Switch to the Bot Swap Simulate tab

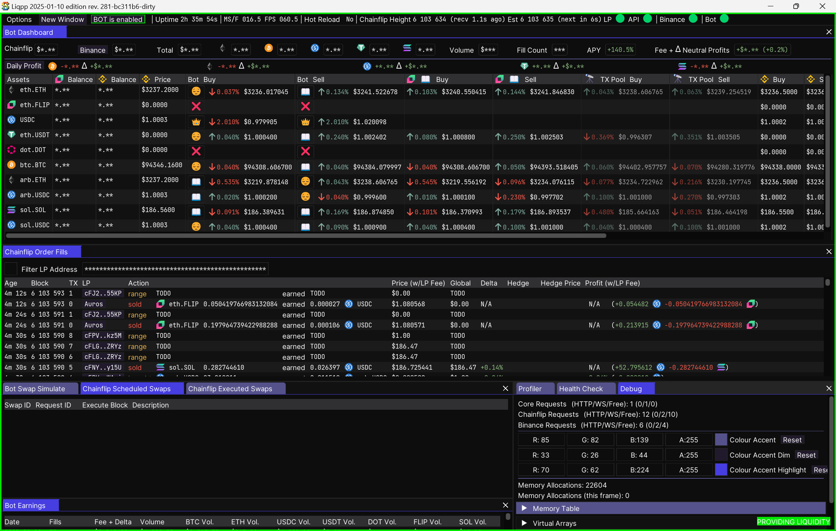(40, 389)
